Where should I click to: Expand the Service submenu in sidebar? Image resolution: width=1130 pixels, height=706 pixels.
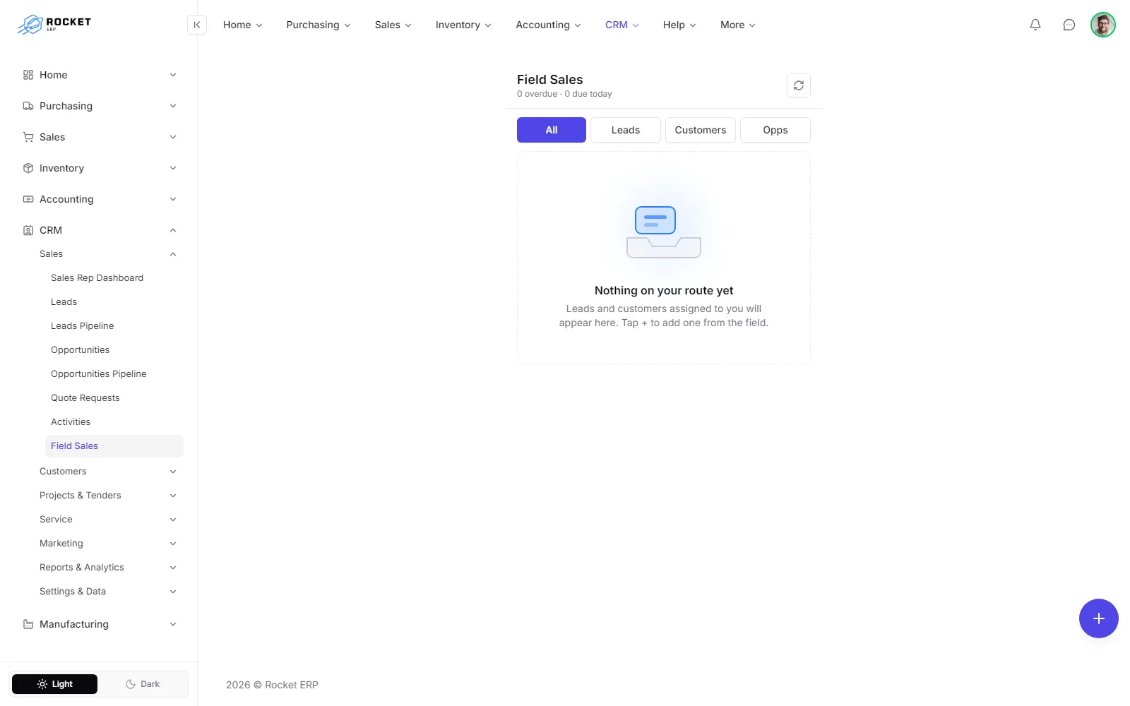pos(107,520)
